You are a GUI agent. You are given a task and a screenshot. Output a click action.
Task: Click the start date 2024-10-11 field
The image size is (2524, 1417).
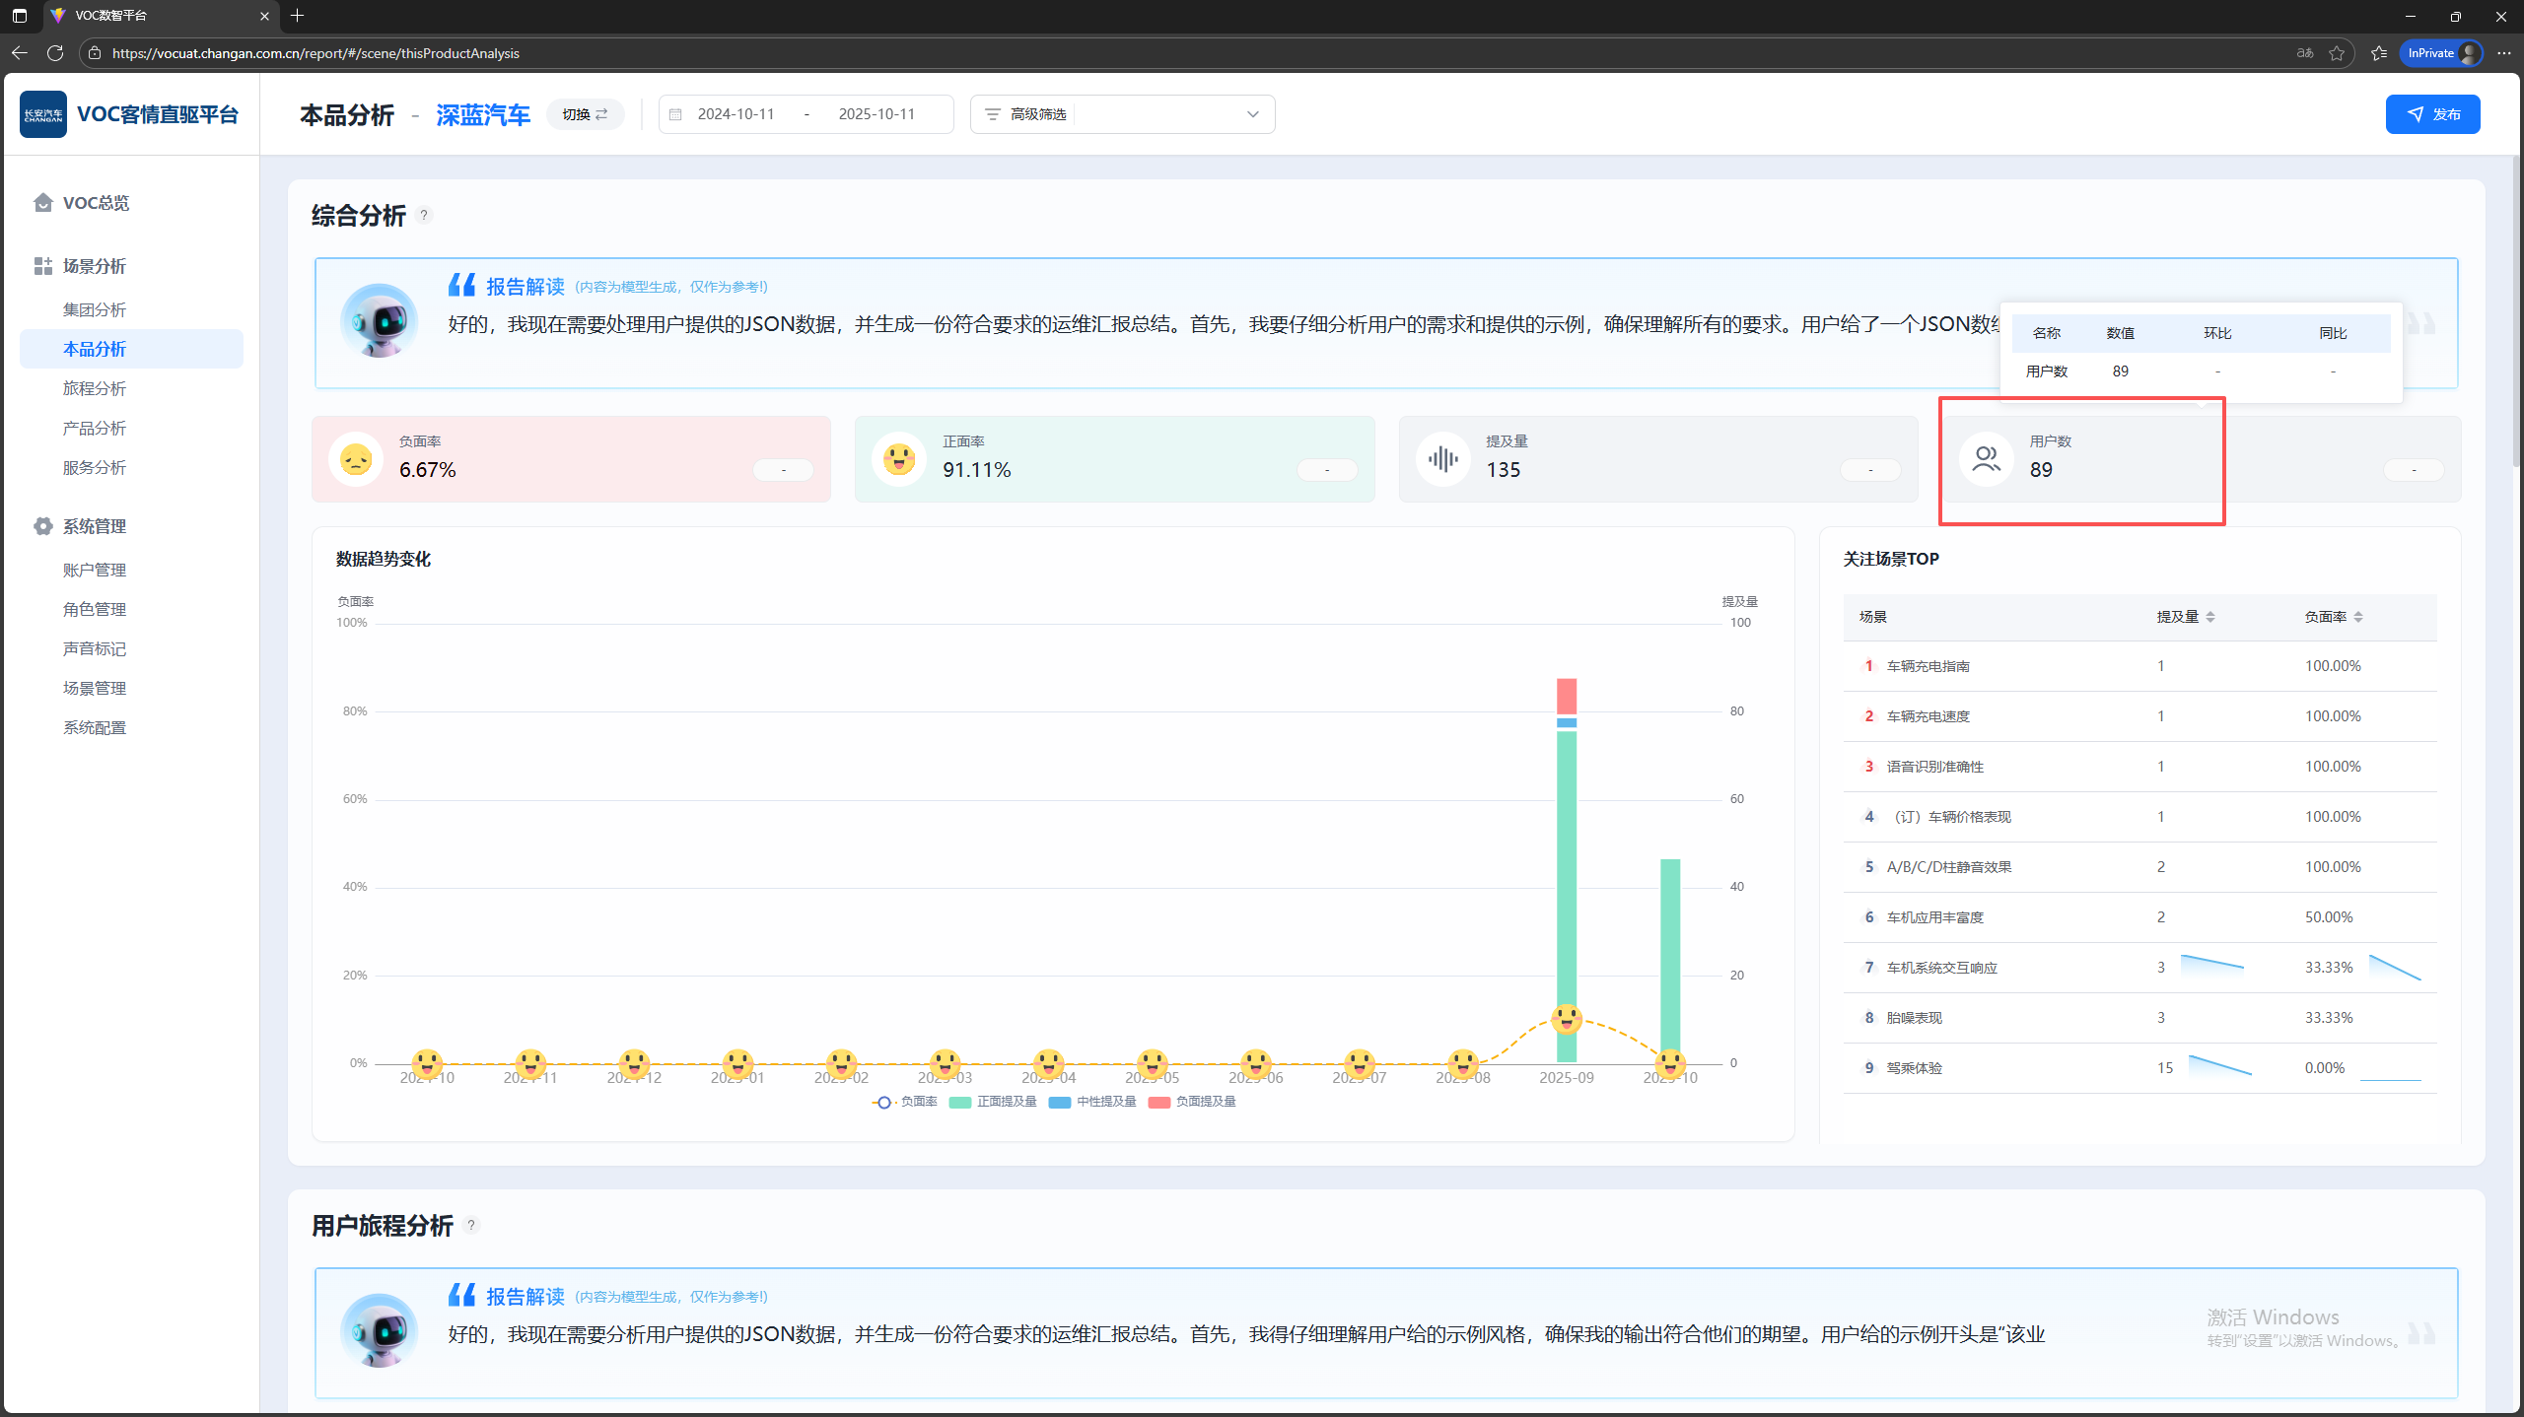736,114
